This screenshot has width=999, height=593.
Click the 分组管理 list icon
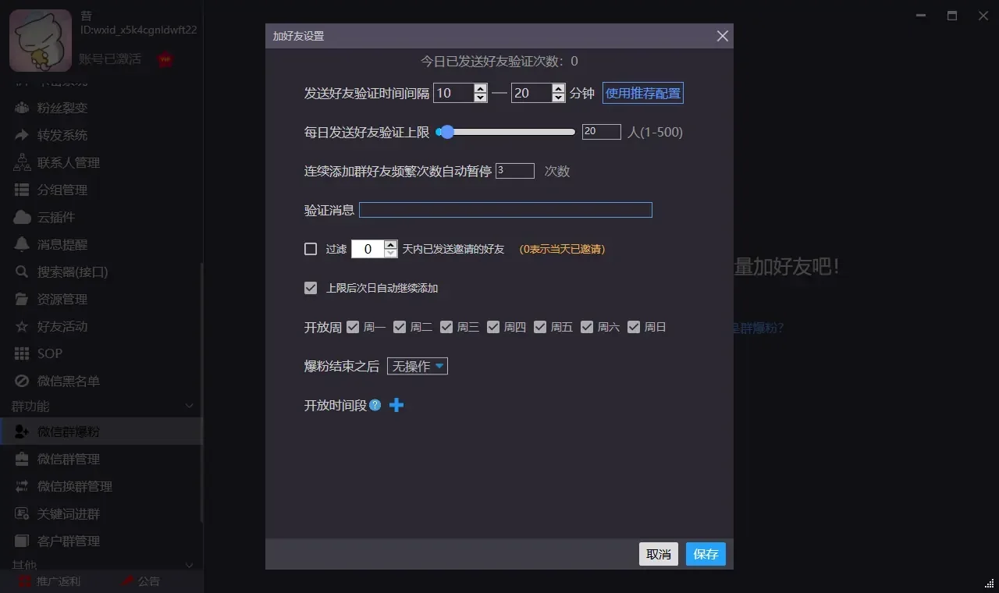[x=22, y=190]
